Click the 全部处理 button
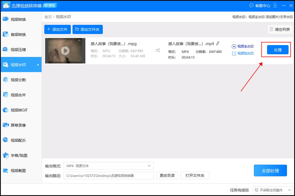 (270, 170)
